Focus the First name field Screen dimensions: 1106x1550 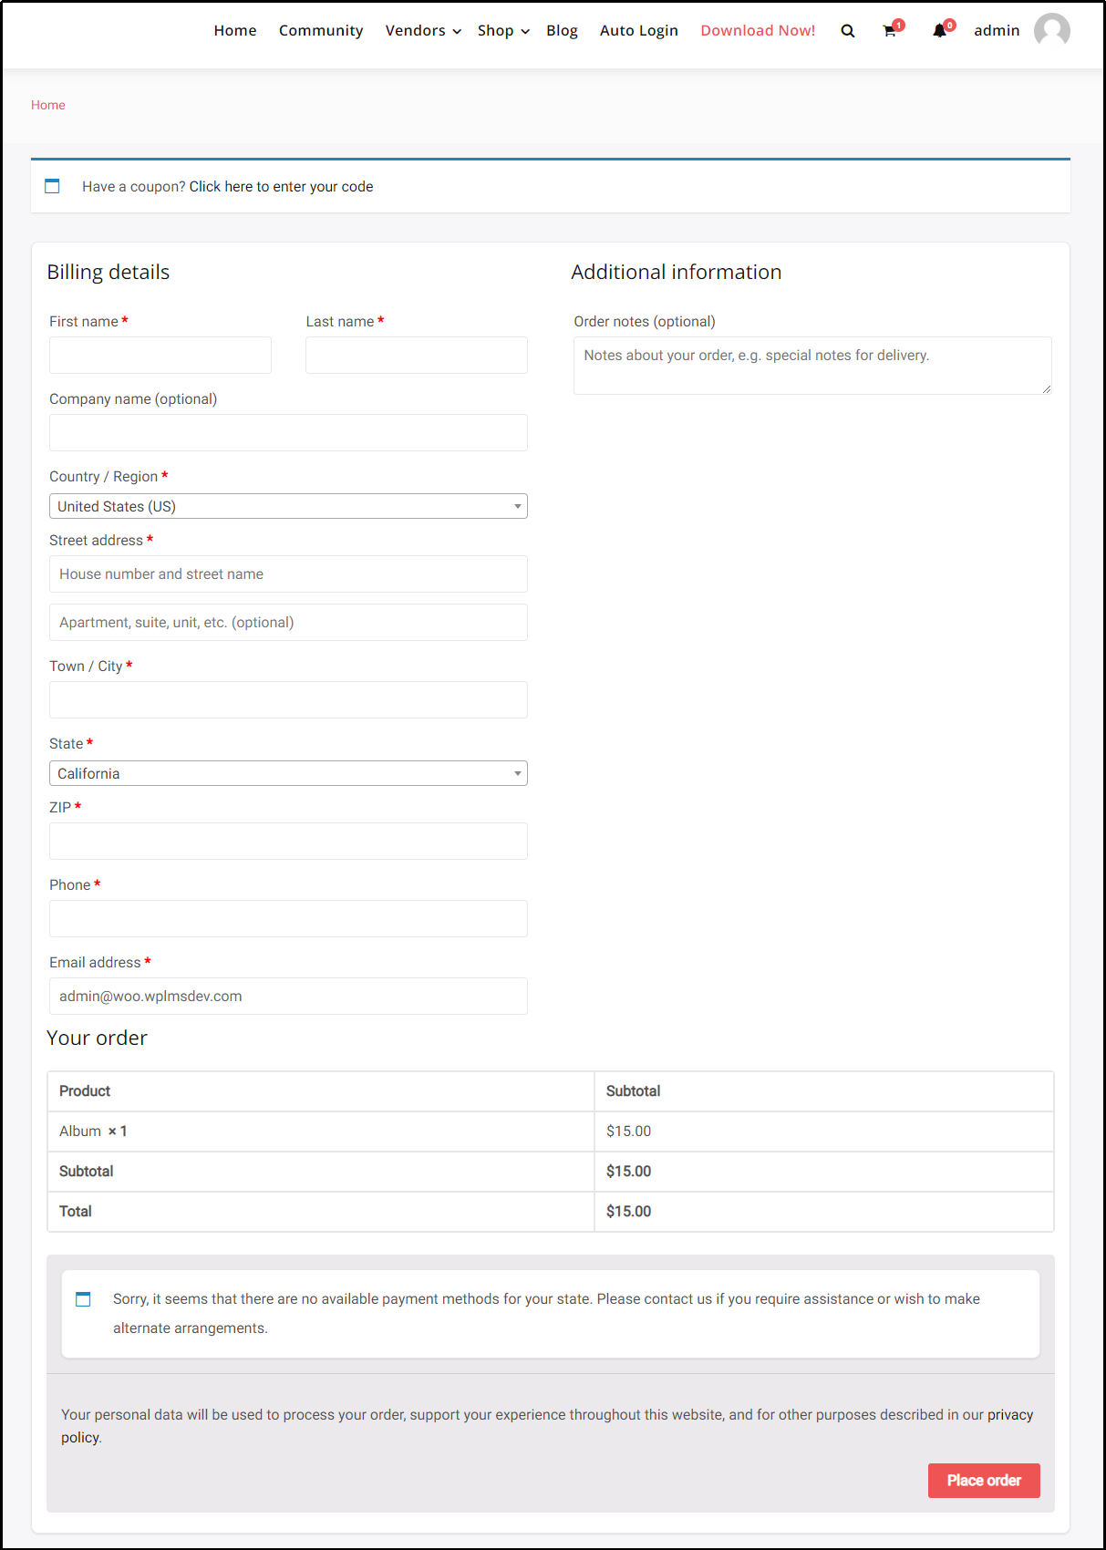tap(160, 355)
